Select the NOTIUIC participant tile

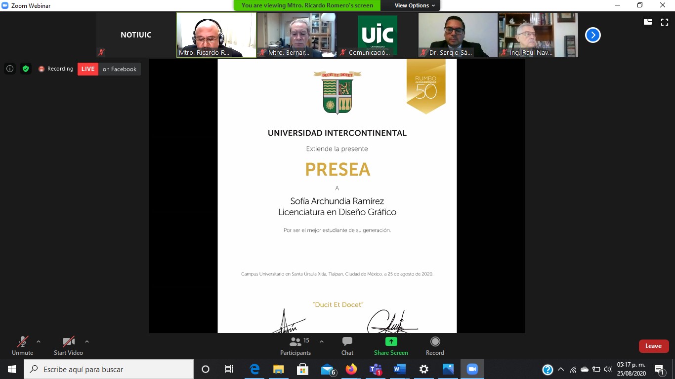(136, 35)
